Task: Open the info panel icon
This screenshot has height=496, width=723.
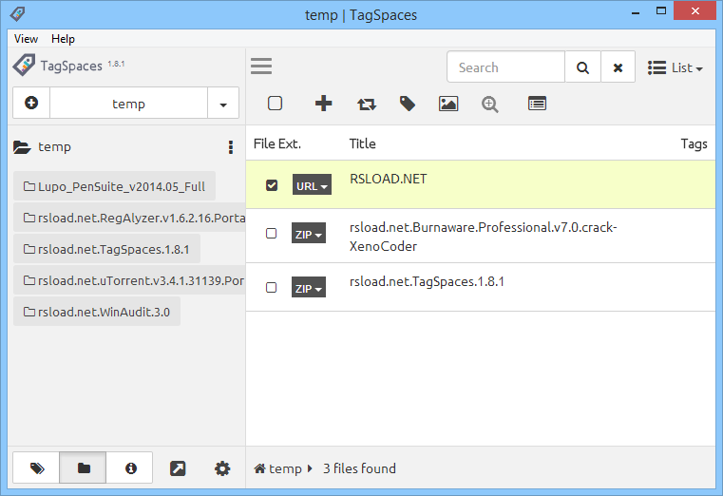Action: [x=131, y=468]
